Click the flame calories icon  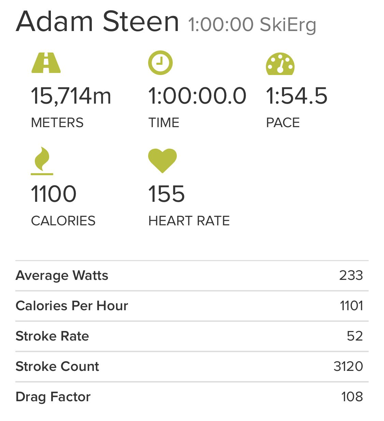pos(42,161)
